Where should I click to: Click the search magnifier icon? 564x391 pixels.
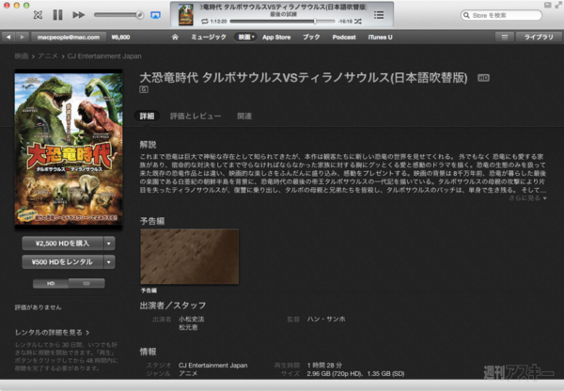[x=466, y=15]
